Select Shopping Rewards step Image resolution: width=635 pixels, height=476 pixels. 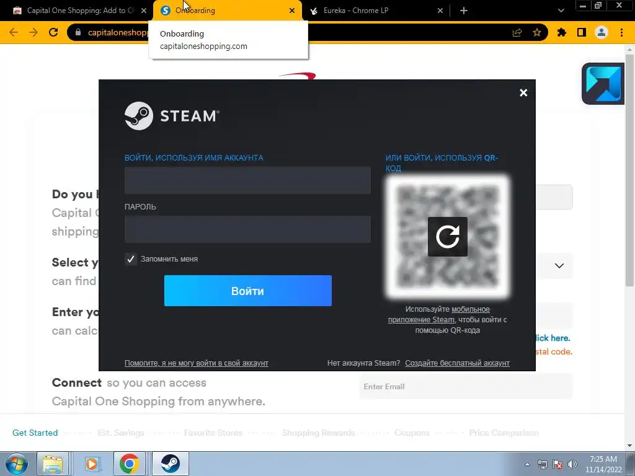318,433
